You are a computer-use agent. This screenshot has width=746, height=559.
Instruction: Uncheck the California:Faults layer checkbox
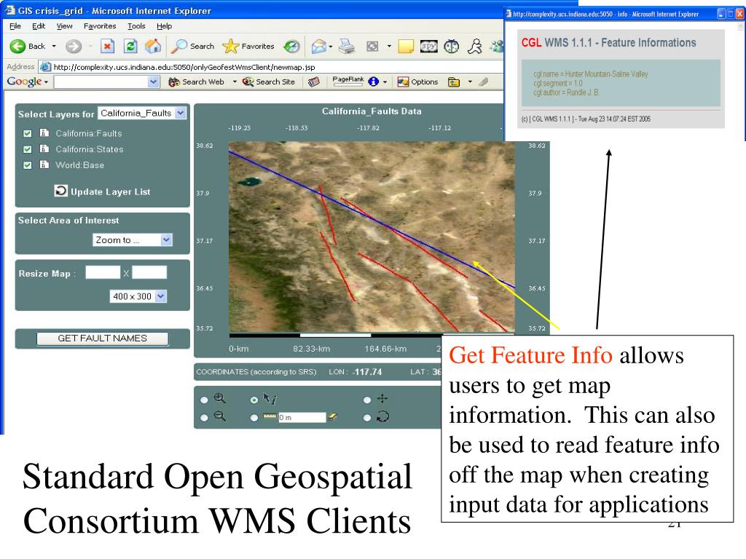pos(28,134)
